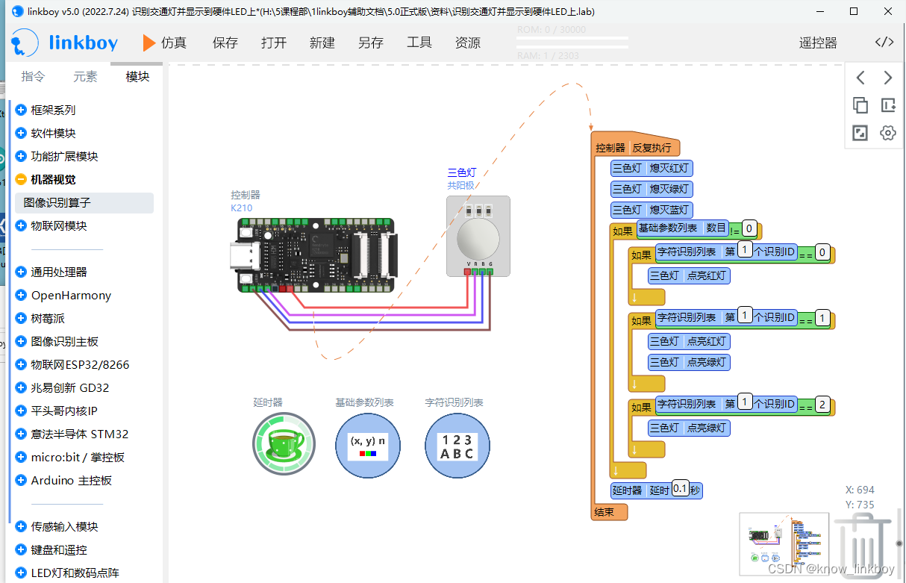Expand the 物联网模块 category
This screenshot has width=906, height=583.
click(21, 225)
